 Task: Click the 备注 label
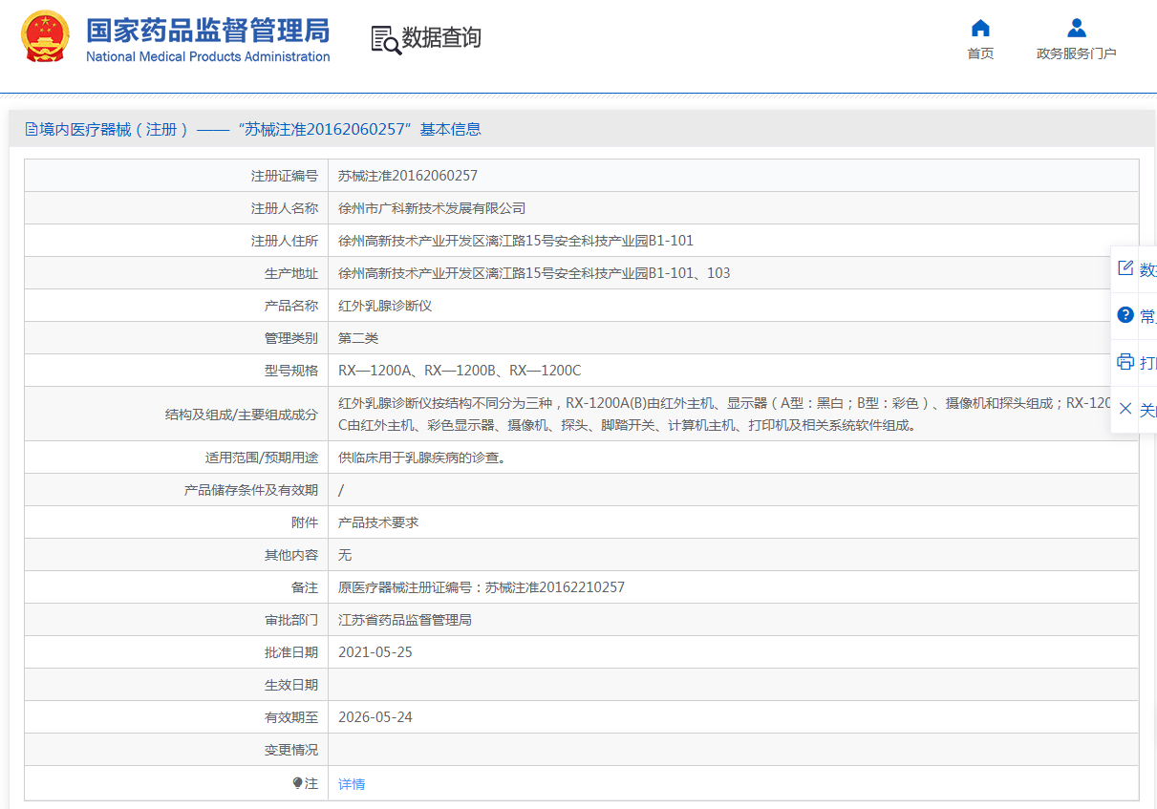(x=305, y=587)
